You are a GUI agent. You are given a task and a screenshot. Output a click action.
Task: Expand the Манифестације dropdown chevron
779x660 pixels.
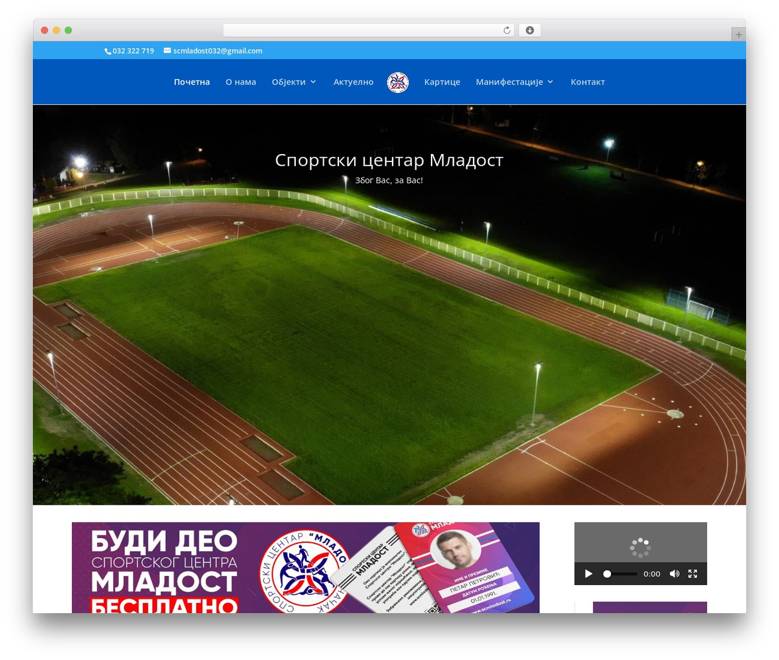pos(550,82)
